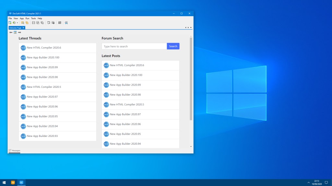This screenshot has width=332, height=186.
Task: Open the Messages panel at bottom
Action: tap(14, 150)
